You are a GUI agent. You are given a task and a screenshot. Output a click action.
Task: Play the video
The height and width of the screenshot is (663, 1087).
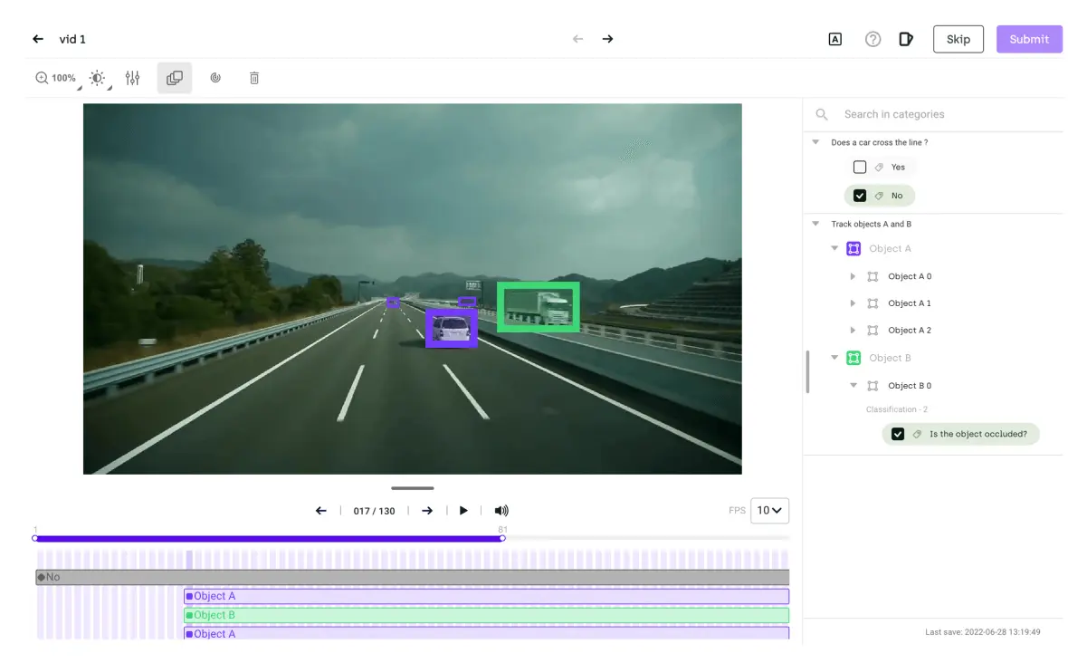pos(463,510)
